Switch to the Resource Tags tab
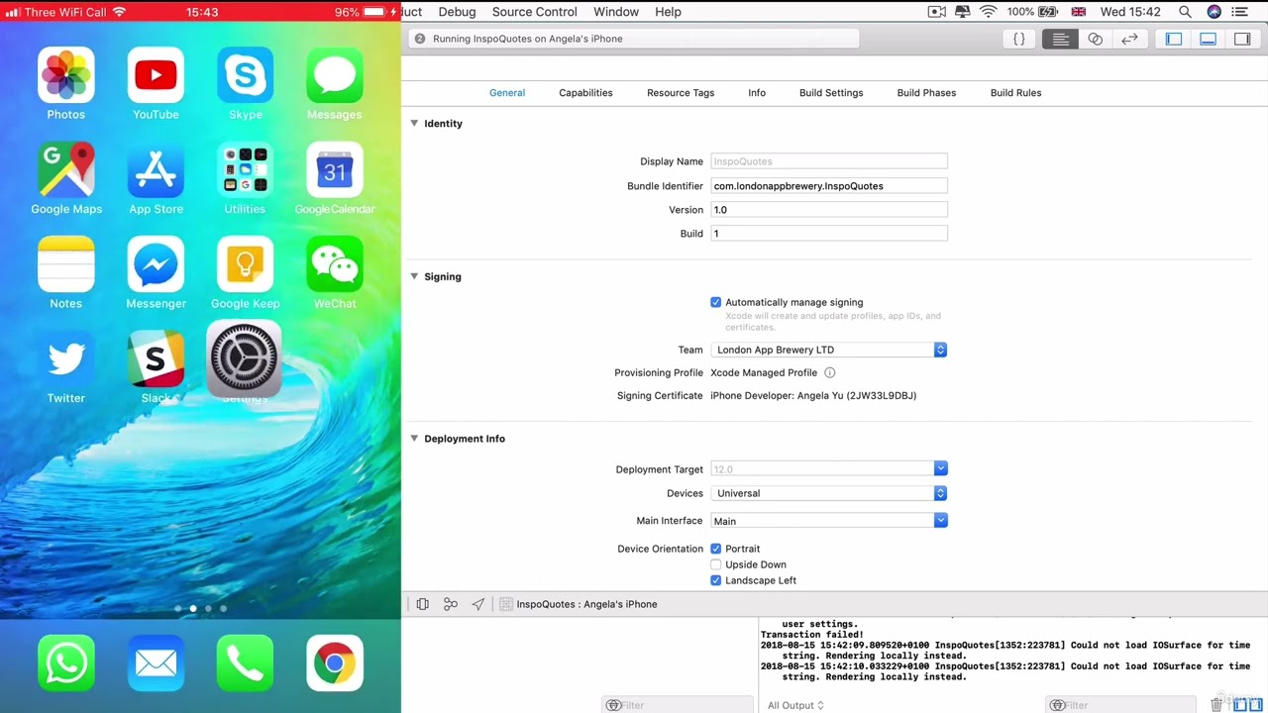The height and width of the screenshot is (713, 1268). (x=681, y=93)
